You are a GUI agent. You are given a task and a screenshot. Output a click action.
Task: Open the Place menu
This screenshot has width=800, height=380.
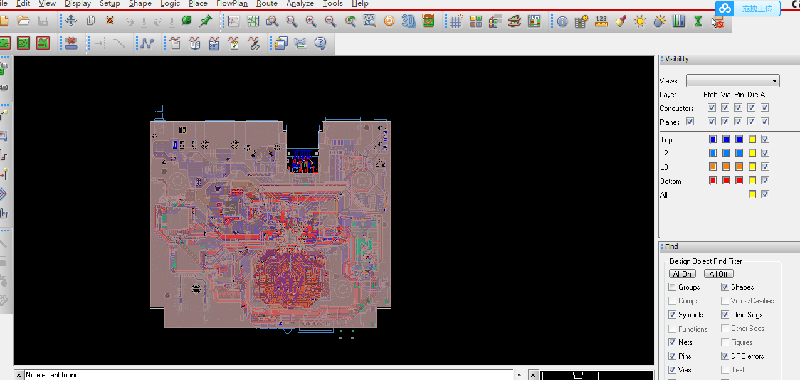(x=198, y=4)
